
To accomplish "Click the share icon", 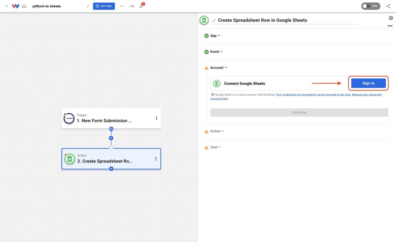I will pos(388,6).
